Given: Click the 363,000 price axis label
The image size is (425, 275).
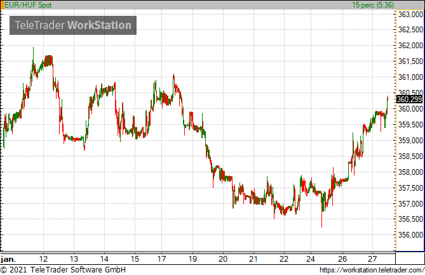Looking at the screenshot, I should coord(410,15).
